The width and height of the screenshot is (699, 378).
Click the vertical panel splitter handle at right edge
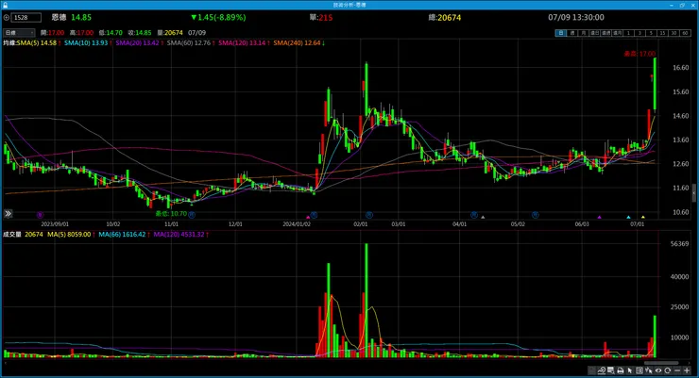(694, 192)
